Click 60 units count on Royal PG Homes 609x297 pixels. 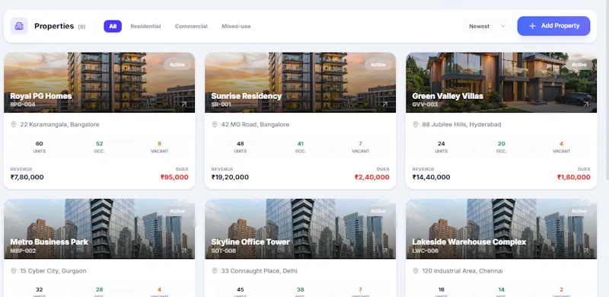click(40, 144)
